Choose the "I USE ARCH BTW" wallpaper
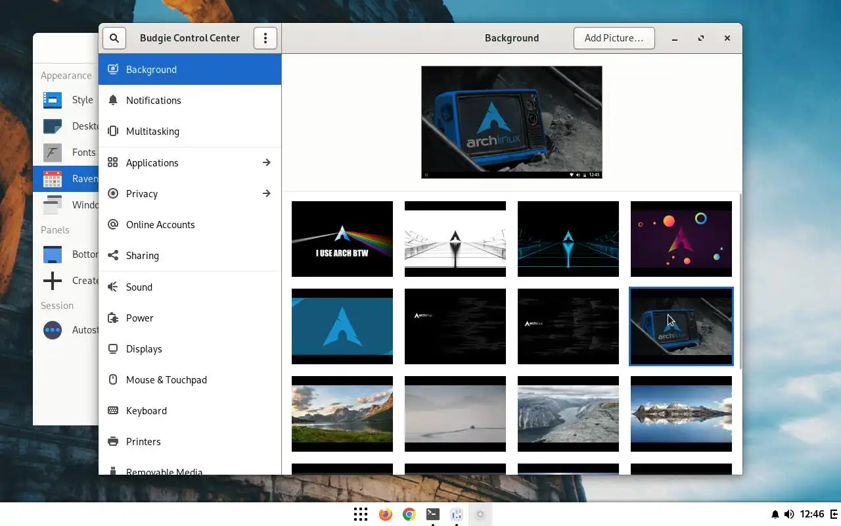 pyautogui.click(x=342, y=239)
